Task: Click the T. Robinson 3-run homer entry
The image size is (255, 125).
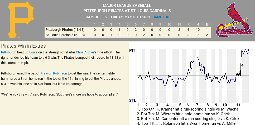Action: pyautogui.click(x=187, y=123)
